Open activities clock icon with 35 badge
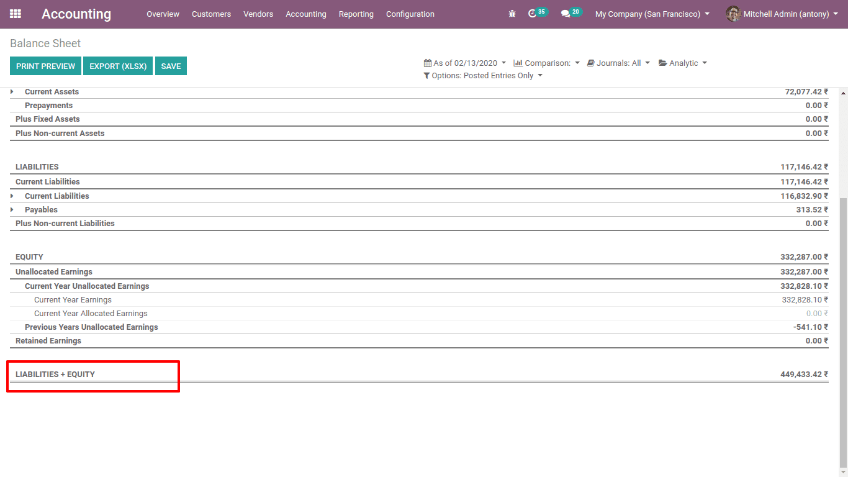 coord(538,13)
